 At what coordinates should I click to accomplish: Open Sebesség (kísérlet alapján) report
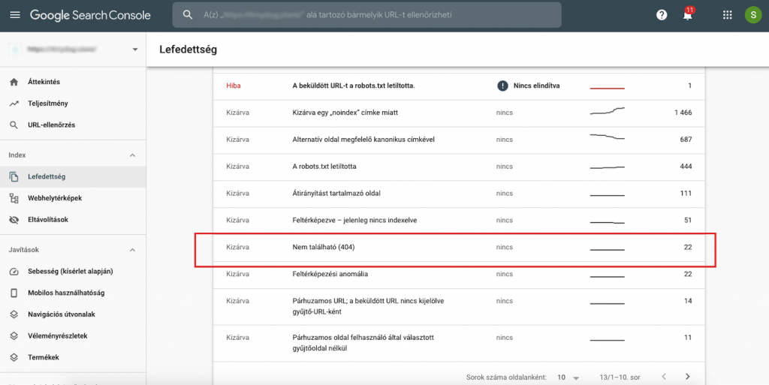click(73, 272)
